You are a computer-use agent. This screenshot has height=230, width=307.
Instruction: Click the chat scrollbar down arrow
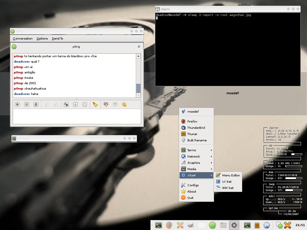click(x=138, y=95)
